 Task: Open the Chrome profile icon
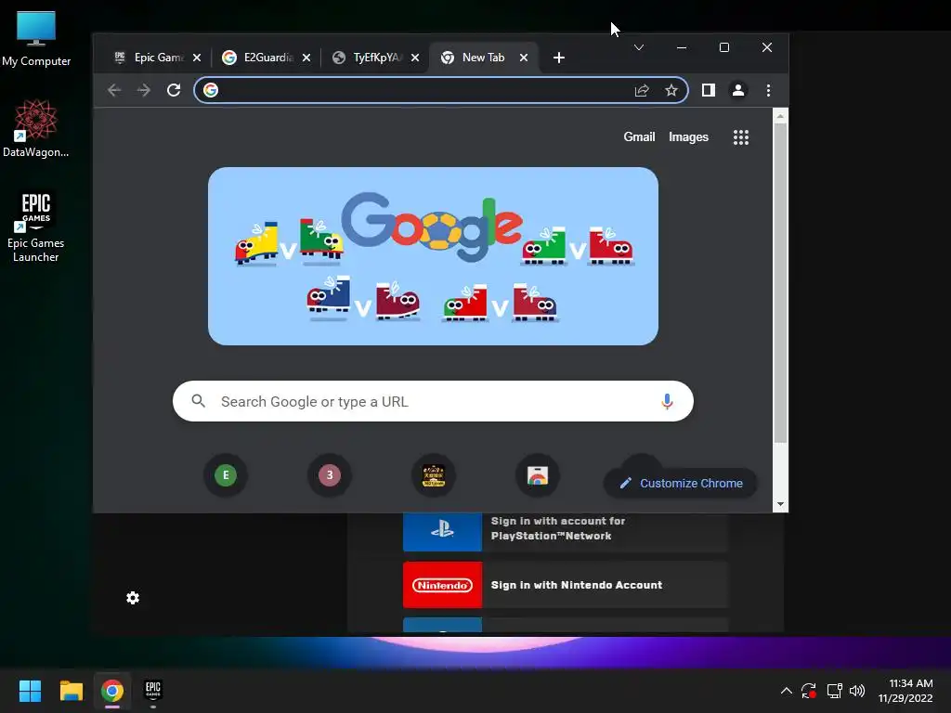(x=738, y=90)
